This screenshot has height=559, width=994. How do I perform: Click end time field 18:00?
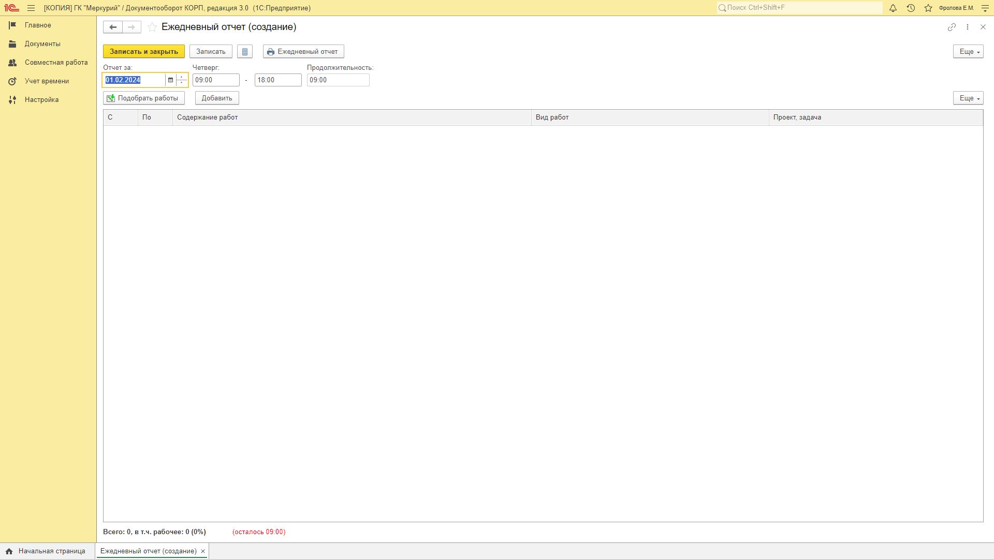[278, 80]
